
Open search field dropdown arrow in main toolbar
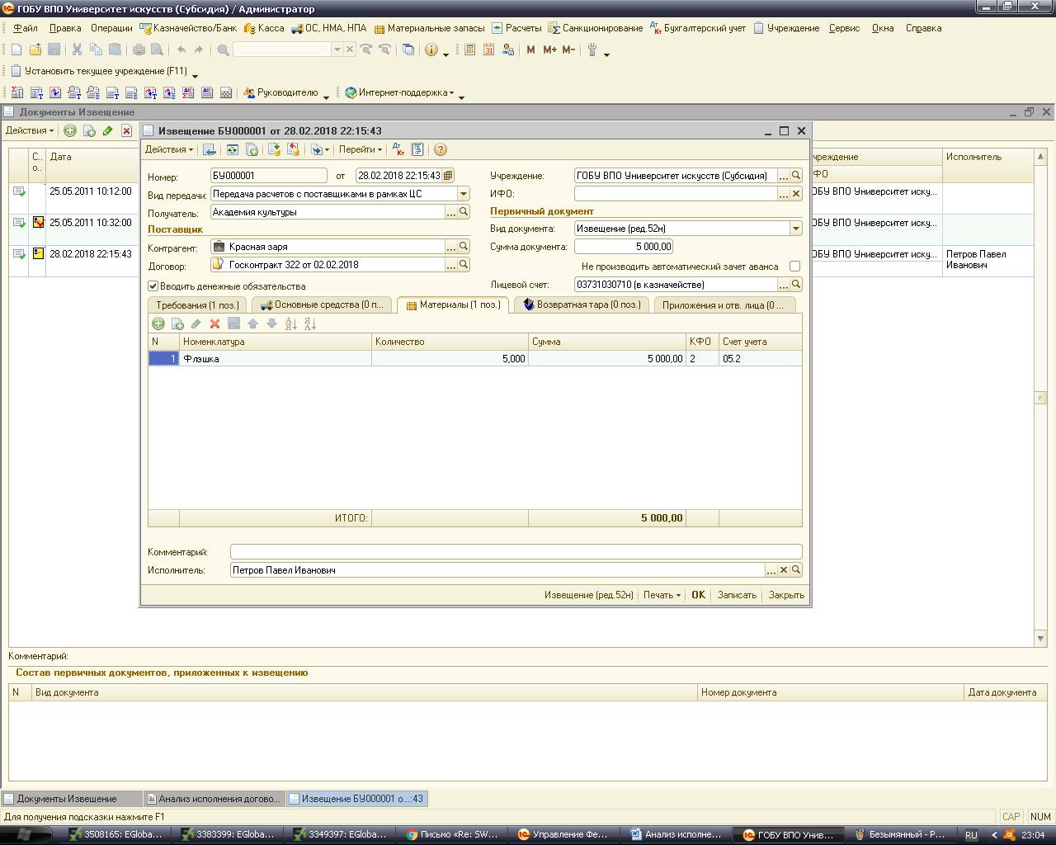click(337, 50)
